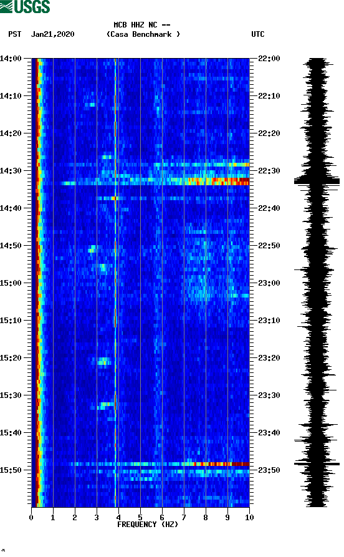The width and height of the screenshot is (344, 557).
Task: Click the UTC timezone label
Action: pos(258,34)
